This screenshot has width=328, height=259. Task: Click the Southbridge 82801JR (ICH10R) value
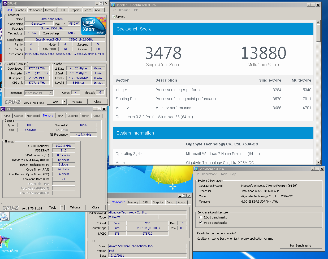148,228
